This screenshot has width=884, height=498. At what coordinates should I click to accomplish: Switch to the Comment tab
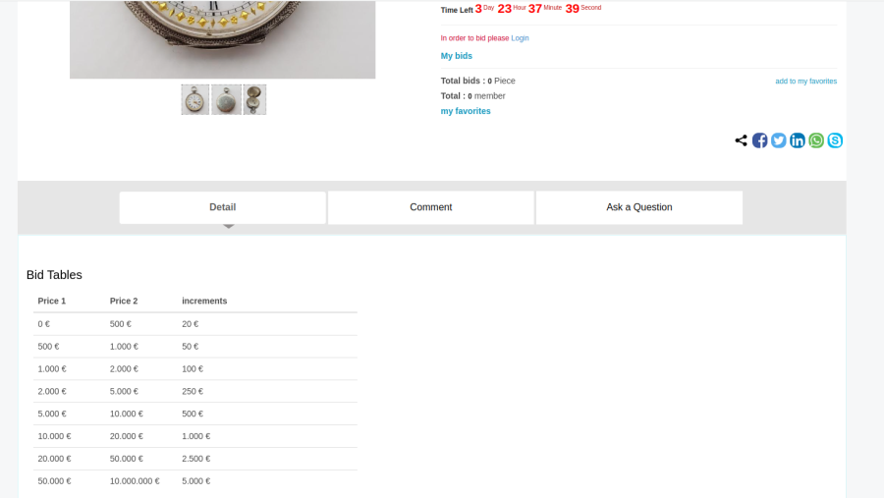coord(430,207)
